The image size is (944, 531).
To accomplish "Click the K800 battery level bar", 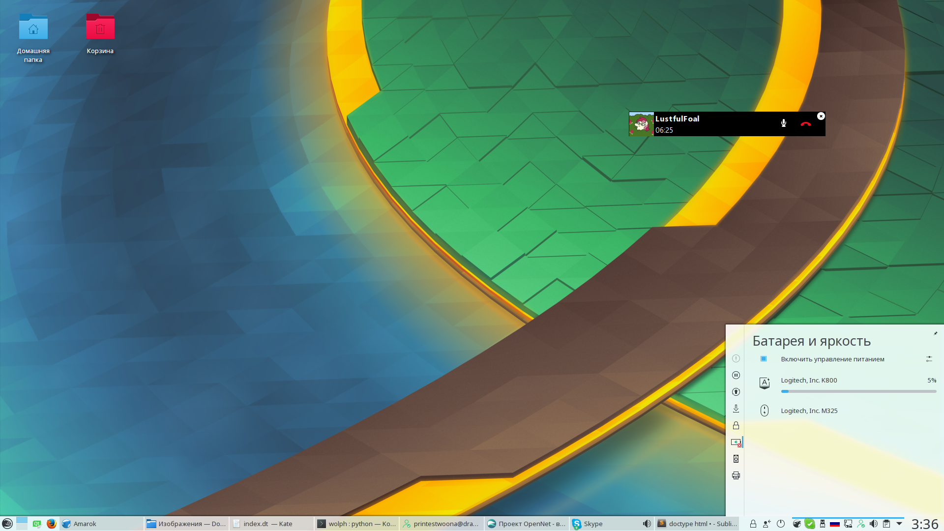I will pos(858,391).
